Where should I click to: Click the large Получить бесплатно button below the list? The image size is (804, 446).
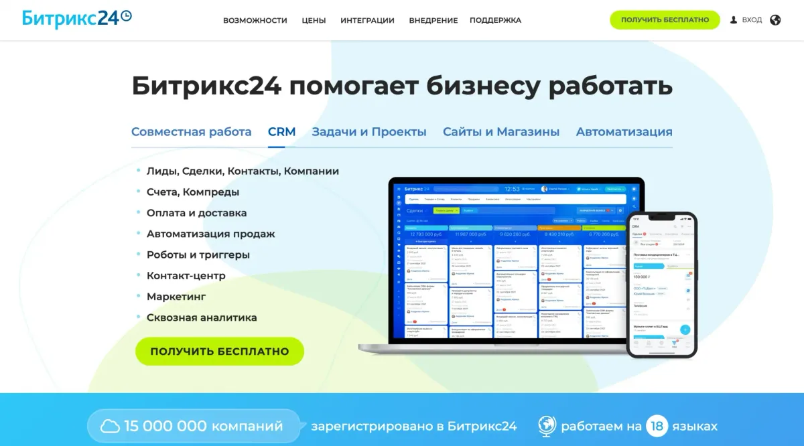tap(220, 352)
